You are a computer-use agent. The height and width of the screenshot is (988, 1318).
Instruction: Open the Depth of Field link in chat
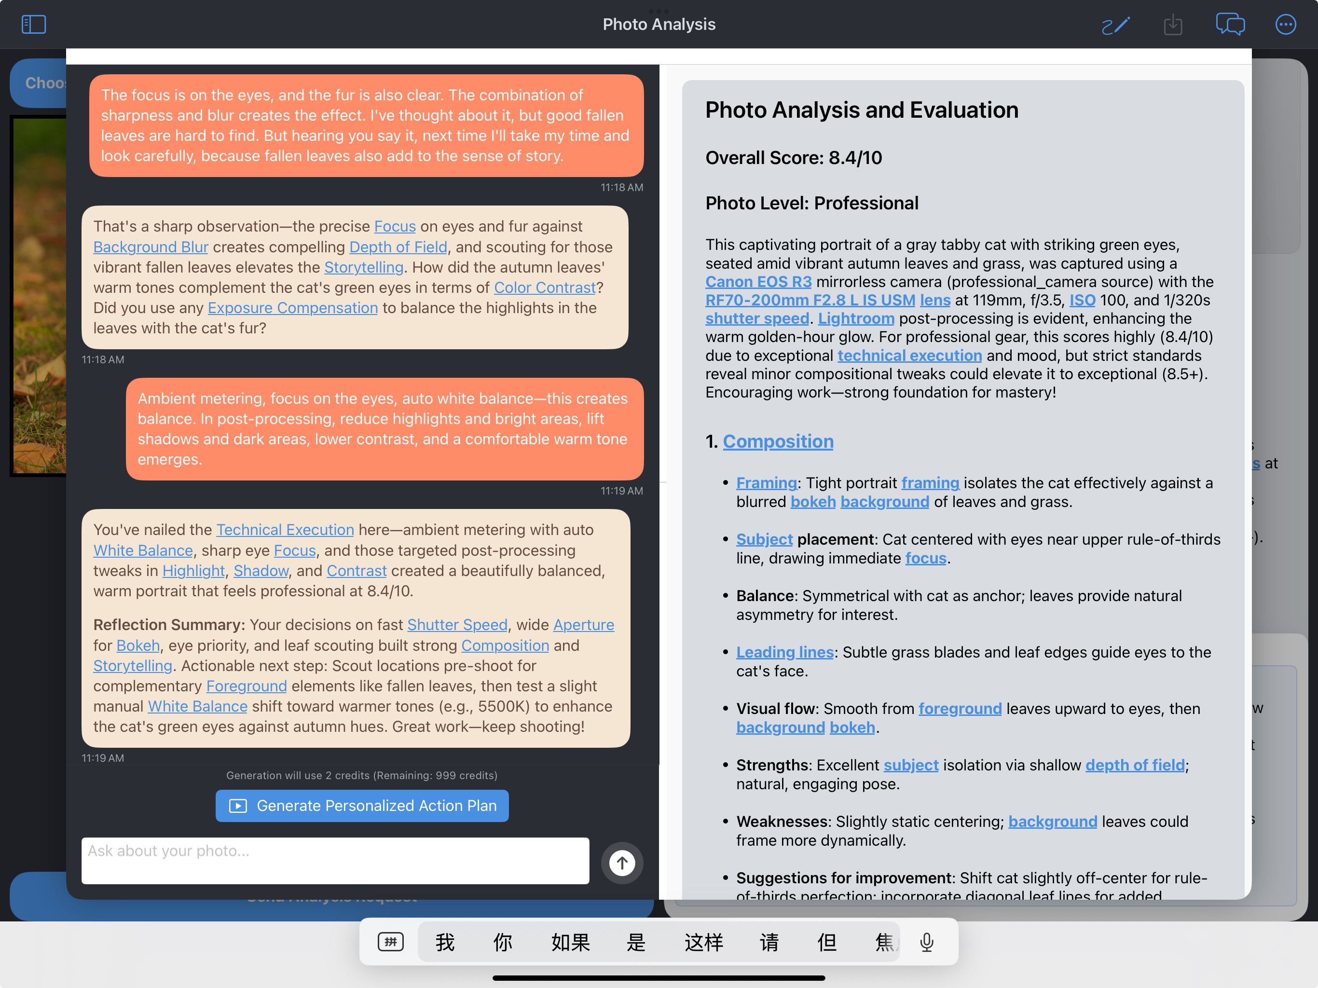[398, 247]
